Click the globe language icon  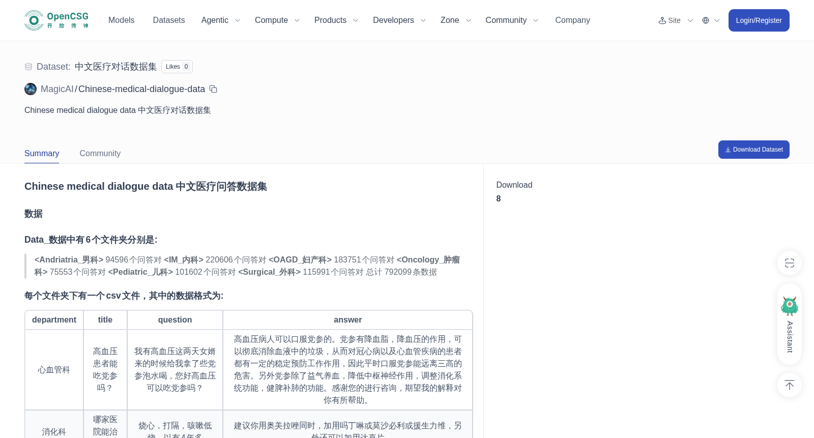tap(706, 20)
